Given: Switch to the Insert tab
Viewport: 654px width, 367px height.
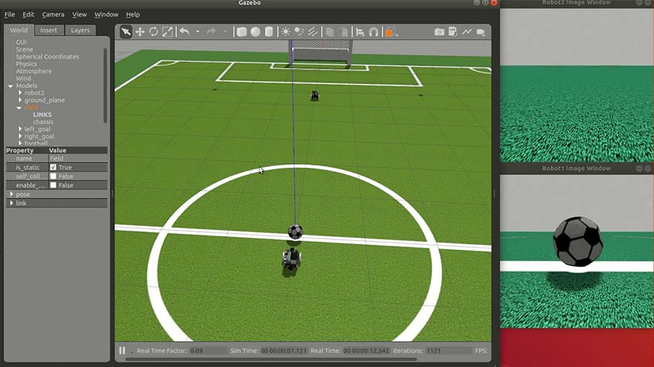Looking at the screenshot, I should tap(49, 30).
